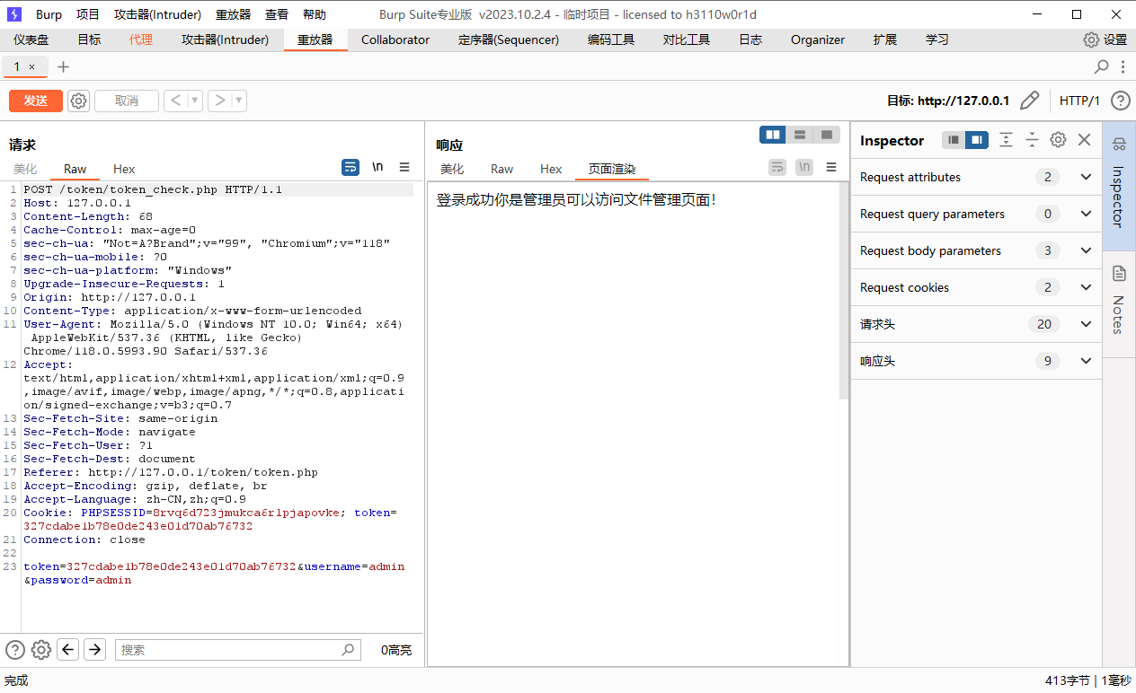Click the search magnifier in tab bar

click(1101, 66)
